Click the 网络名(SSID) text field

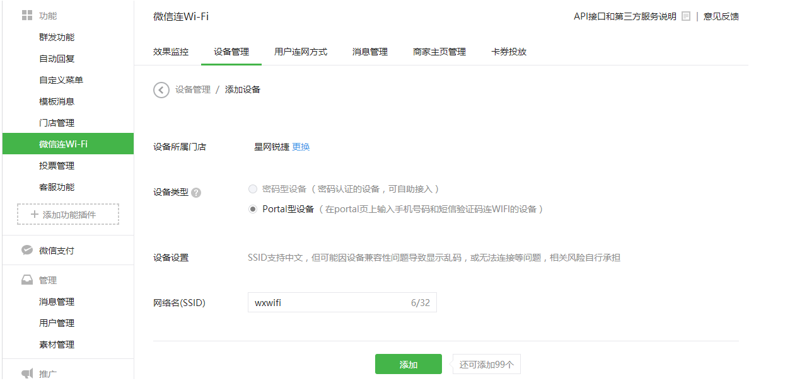tap(328, 303)
